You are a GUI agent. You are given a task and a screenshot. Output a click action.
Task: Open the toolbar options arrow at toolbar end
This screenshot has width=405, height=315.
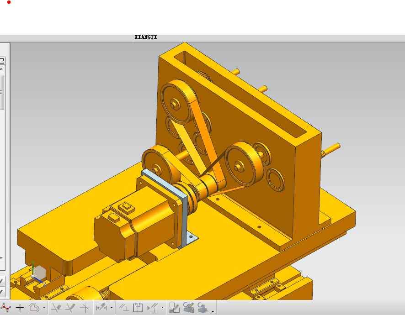pos(213,311)
